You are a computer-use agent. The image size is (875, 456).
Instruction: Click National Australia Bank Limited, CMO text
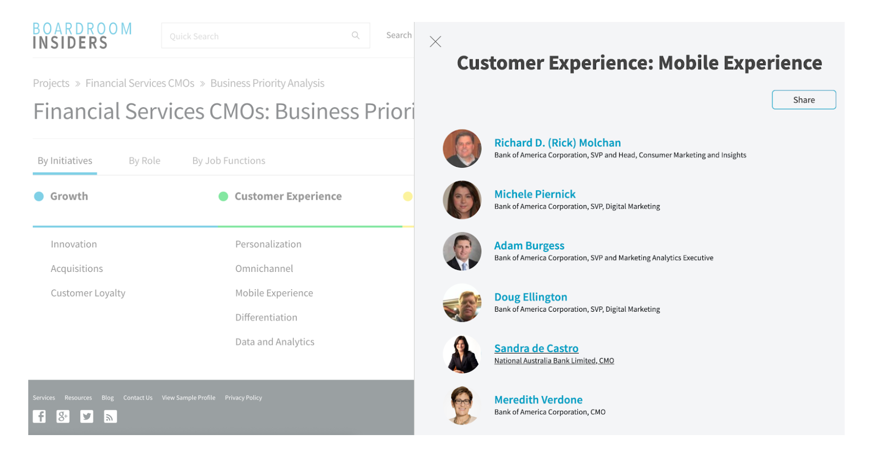pyautogui.click(x=554, y=361)
